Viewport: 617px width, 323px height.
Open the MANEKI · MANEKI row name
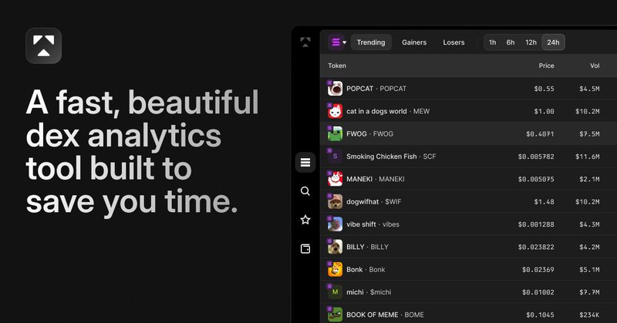pyautogui.click(x=376, y=179)
